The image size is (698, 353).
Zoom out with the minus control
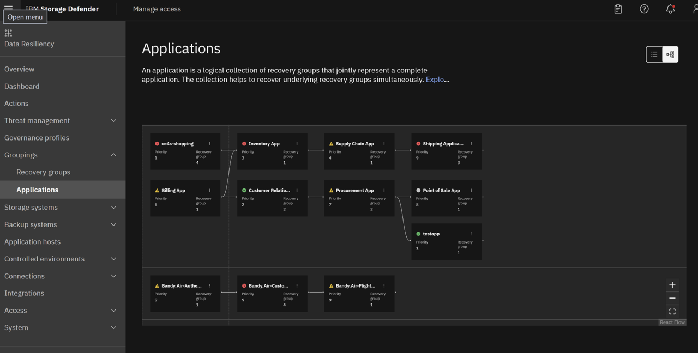pyautogui.click(x=672, y=298)
